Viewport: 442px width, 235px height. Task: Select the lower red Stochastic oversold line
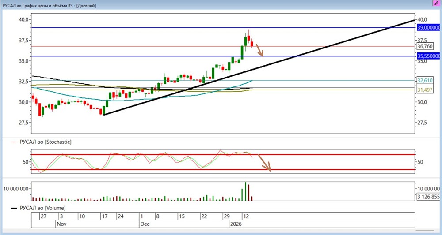coord(223,169)
